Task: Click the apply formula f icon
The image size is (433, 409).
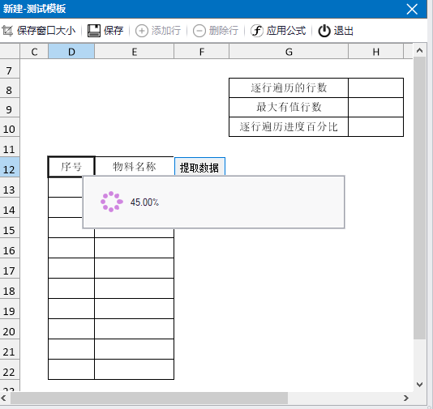Action: pos(257,31)
